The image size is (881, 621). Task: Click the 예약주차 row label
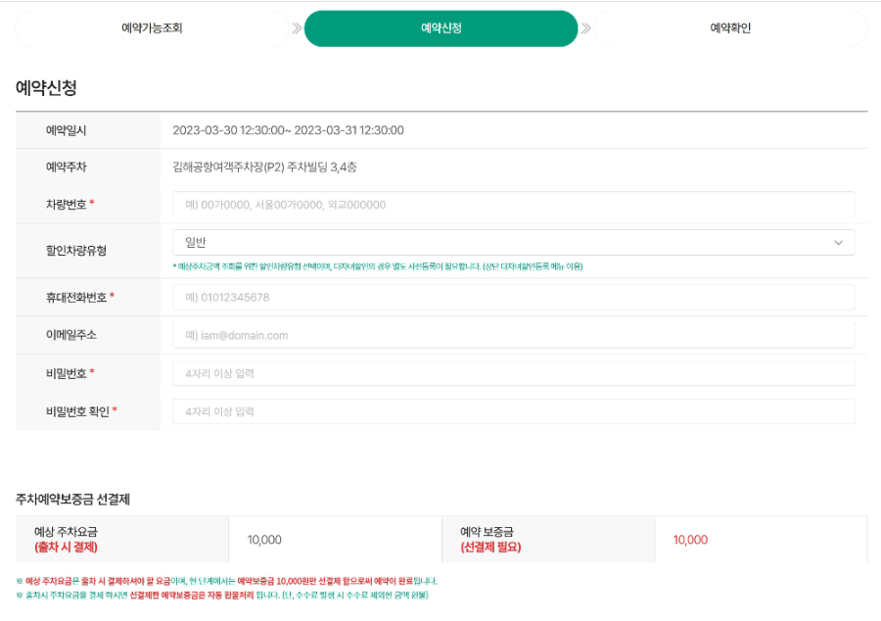(x=67, y=167)
